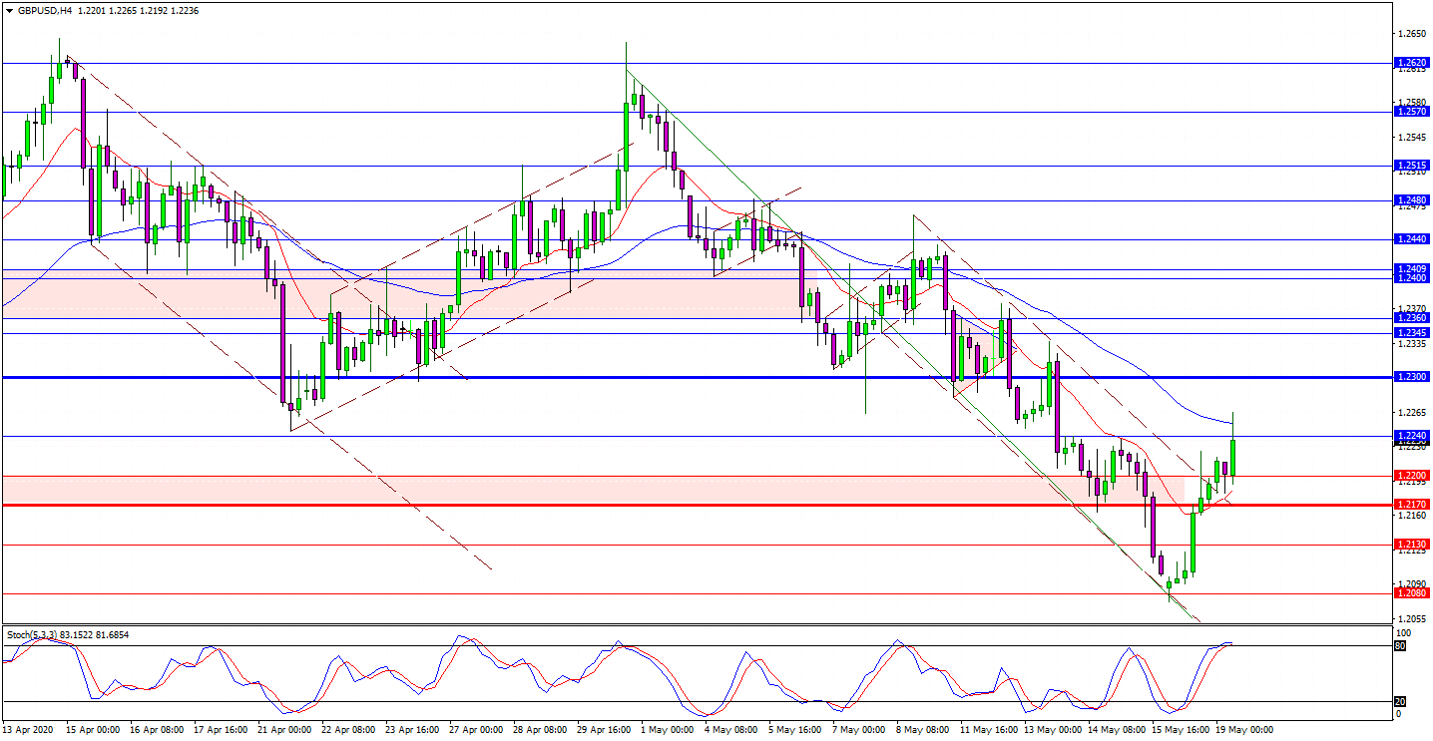The height and width of the screenshot is (741, 1433).
Task: Click the Stochastic 100 scale value
Action: [x=1403, y=633]
